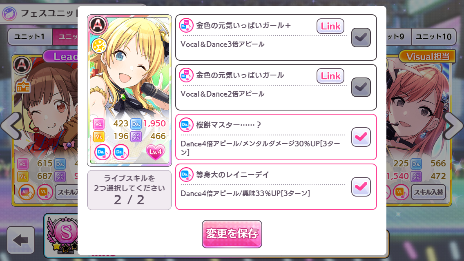Image resolution: width=464 pixels, height=261 pixels.
Task: Click the Dance icon beside 等身大のレイニーデイ
Action: (186, 175)
